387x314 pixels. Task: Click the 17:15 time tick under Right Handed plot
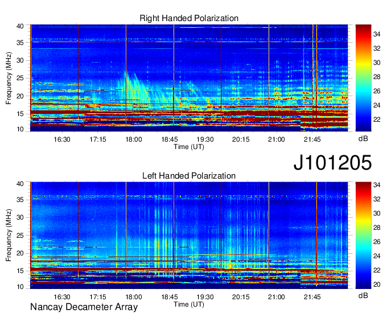98,139
